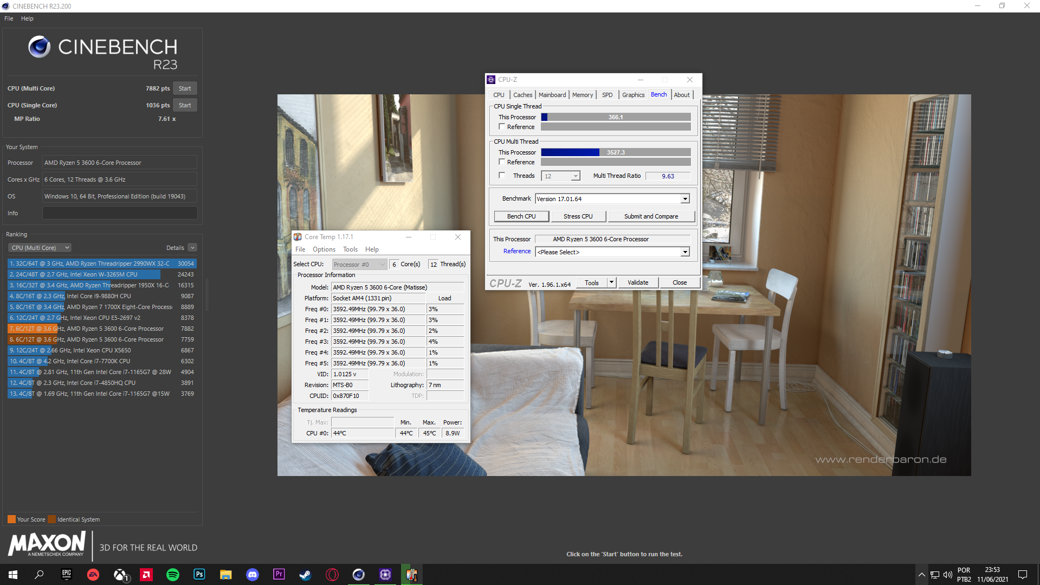Click the Validate button in CPU-Z

(638, 282)
